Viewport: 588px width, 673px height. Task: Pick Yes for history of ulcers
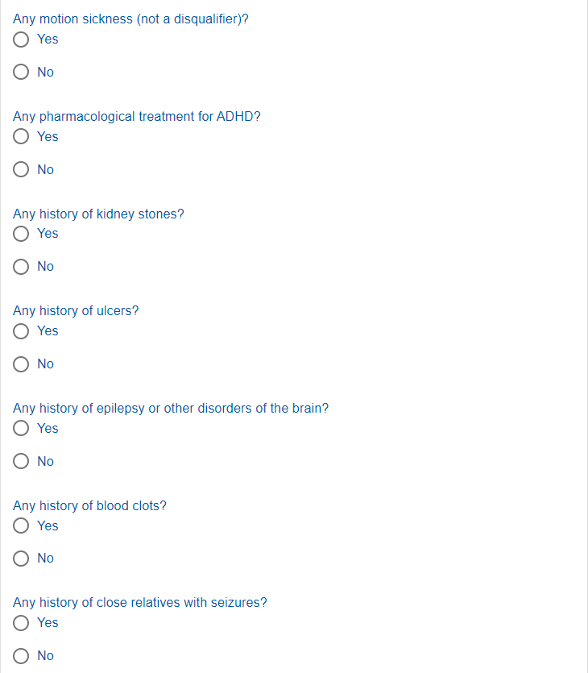pyautogui.click(x=22, y=331)
